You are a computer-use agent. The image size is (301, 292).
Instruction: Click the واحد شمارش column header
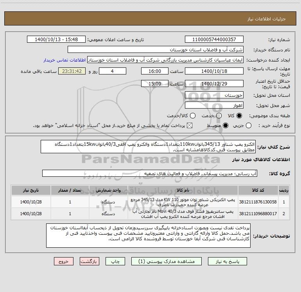tap(108, 190)
